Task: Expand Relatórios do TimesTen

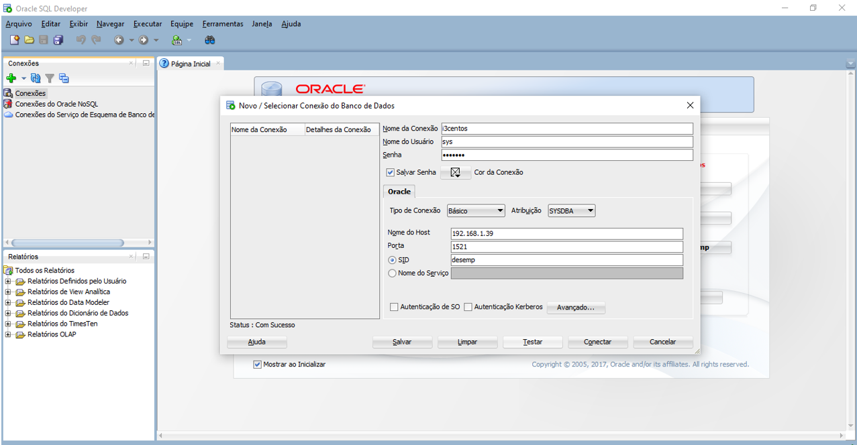Action: pos(8,324)
